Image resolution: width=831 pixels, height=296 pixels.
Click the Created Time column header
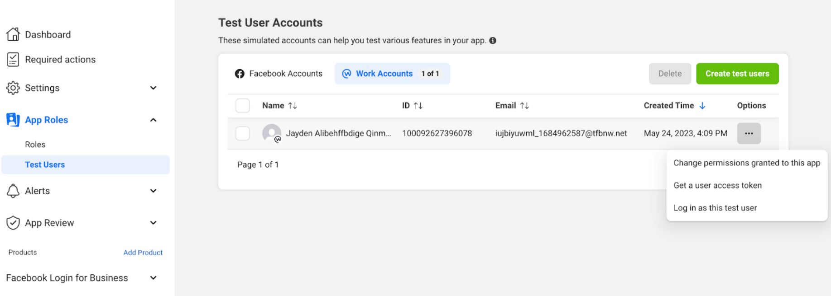pyautogui.click(x=669, y=106)
